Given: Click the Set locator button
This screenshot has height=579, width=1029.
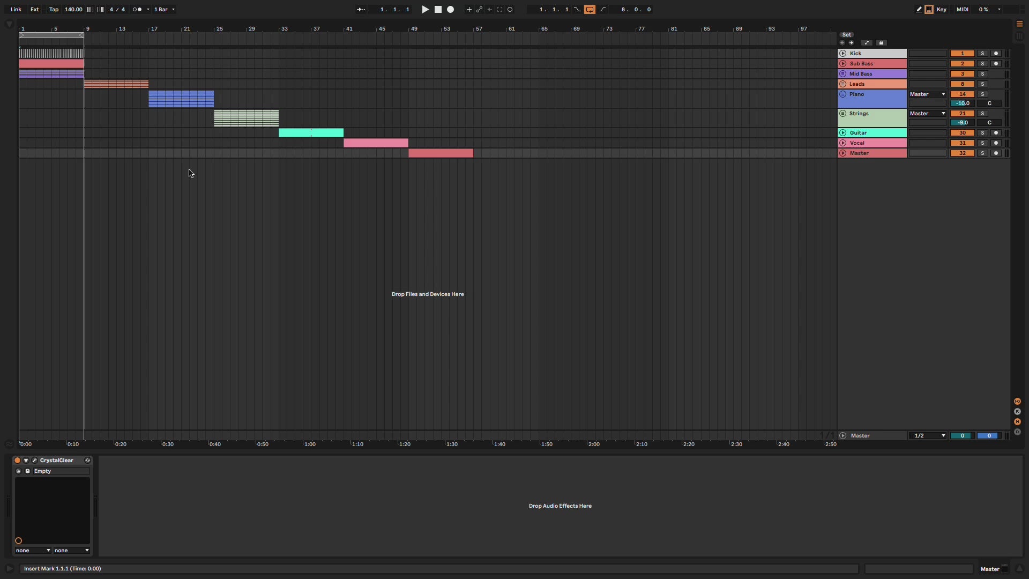Looking at the screenshot, I should [846, 35].
